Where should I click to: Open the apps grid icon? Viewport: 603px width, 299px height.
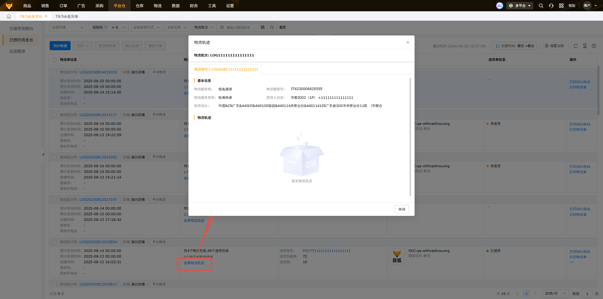561,6
